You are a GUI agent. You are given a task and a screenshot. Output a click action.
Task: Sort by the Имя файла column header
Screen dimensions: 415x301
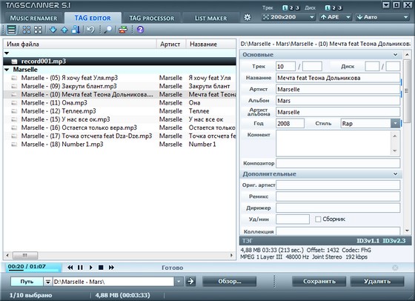pyautogui.click(x=80, y=44)
